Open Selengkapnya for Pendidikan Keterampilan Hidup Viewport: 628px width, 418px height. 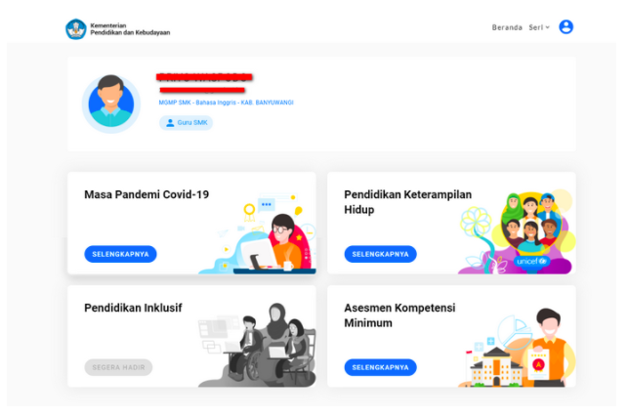tap(381, 254)
